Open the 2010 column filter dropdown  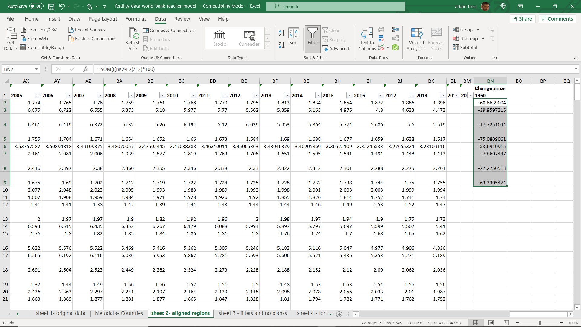tap(194, 95)
